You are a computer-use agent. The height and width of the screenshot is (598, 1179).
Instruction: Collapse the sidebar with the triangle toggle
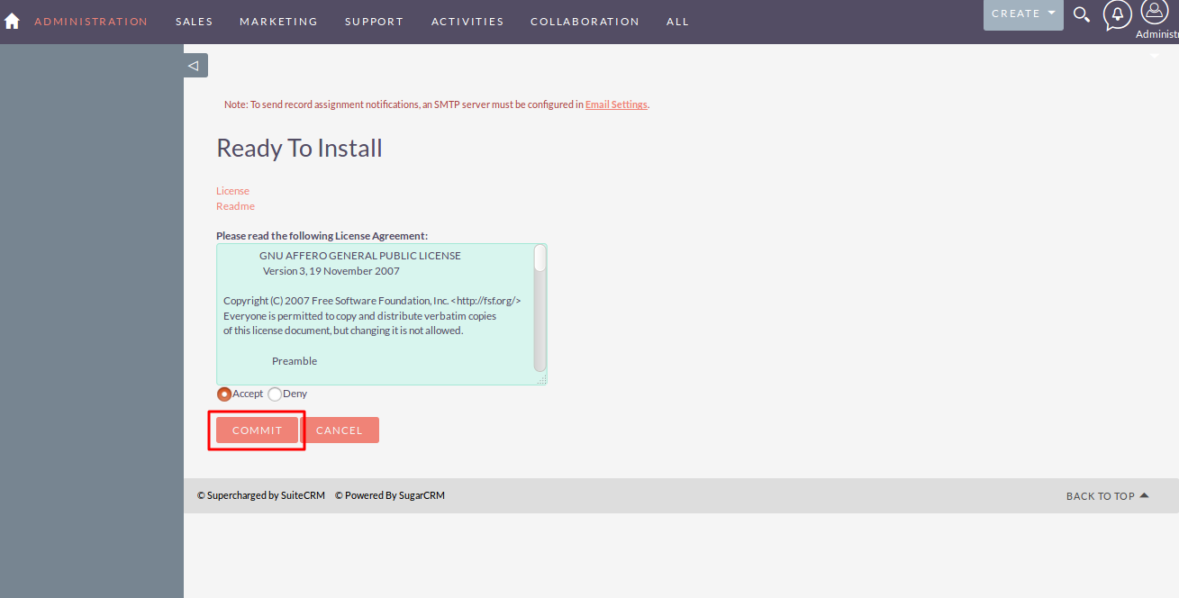195,66
